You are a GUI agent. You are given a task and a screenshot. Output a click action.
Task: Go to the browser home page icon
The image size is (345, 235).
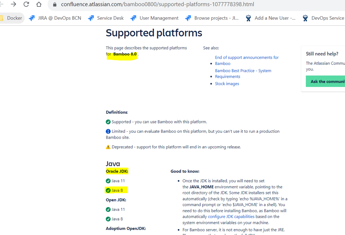39,4
